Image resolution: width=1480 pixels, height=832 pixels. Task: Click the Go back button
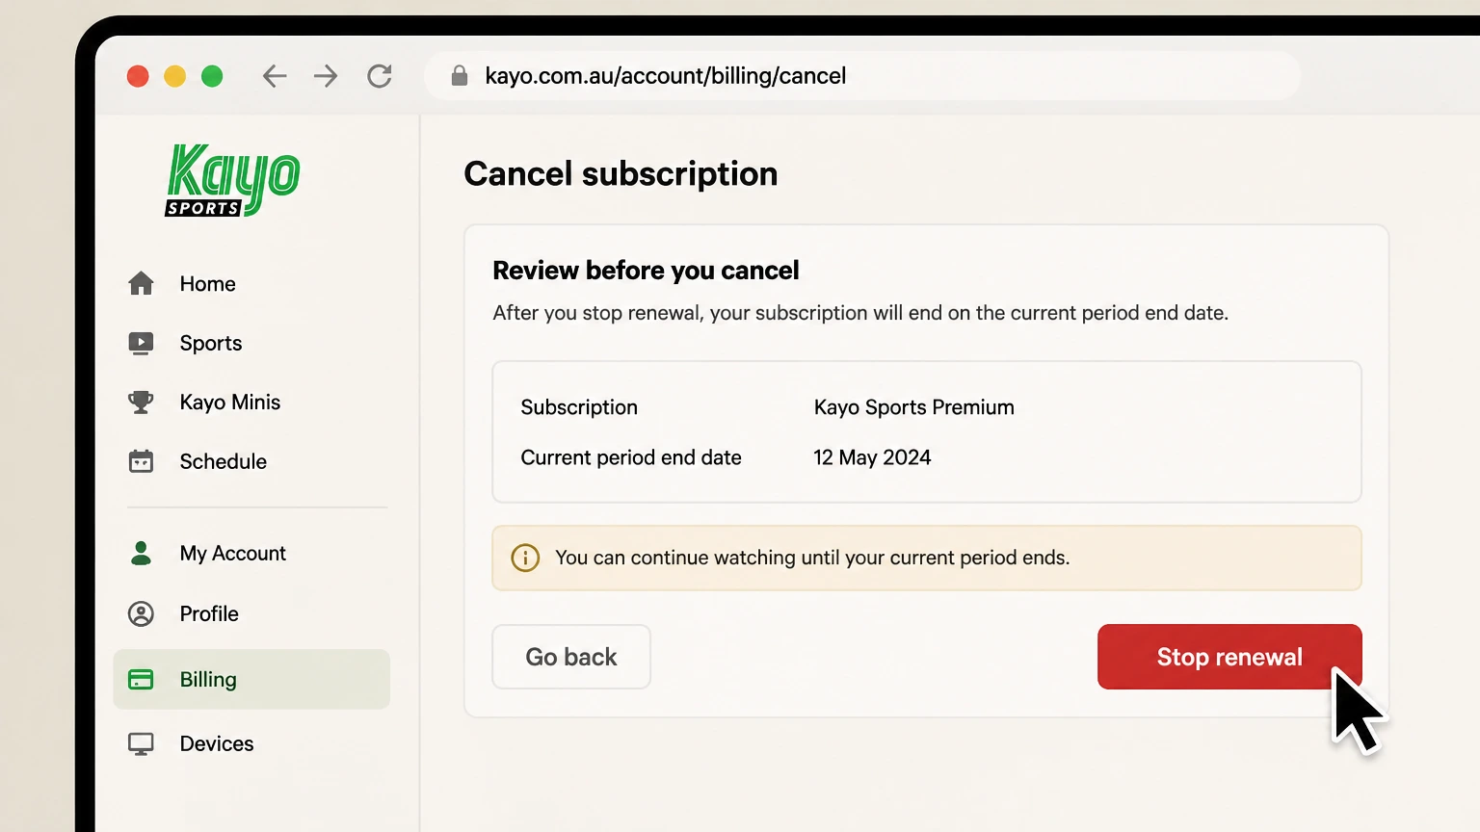point(571,657)
